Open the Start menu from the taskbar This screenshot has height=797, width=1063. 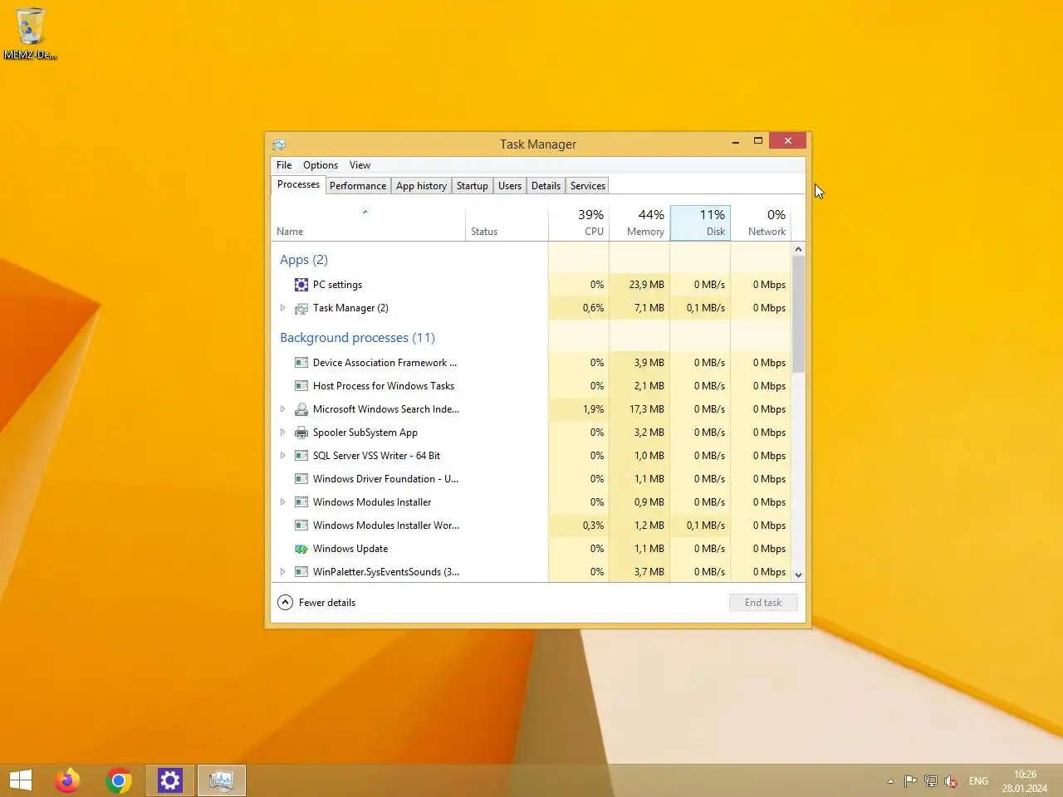(21, 780)
